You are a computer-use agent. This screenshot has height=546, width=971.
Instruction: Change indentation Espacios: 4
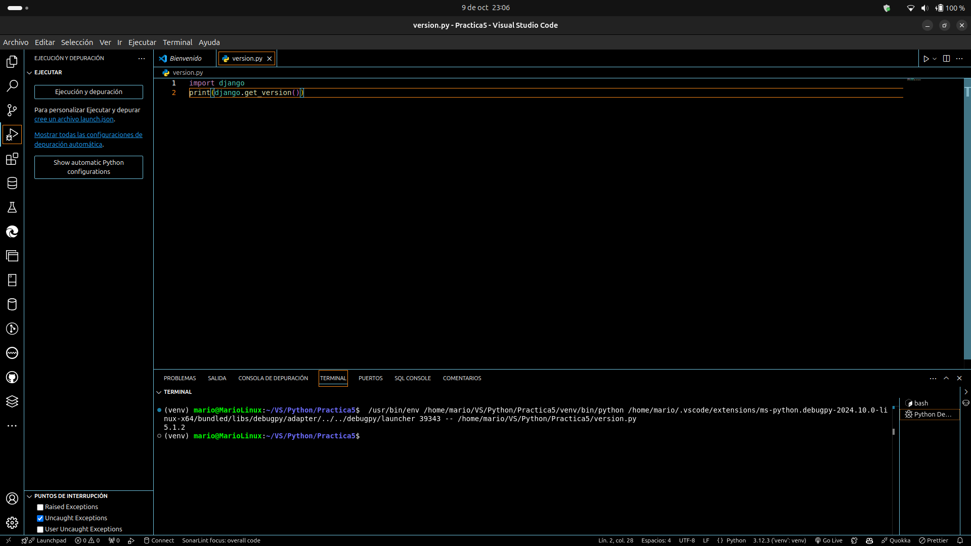pos(656,540)
